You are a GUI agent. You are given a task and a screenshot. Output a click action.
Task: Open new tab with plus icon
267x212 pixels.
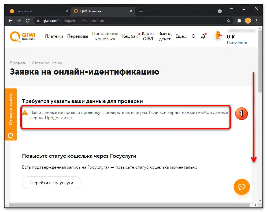pyautogui.click(x=141, y=11)
